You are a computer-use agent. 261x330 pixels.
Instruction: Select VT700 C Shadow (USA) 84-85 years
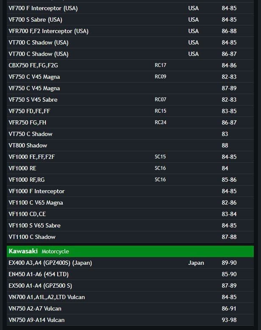229,42
